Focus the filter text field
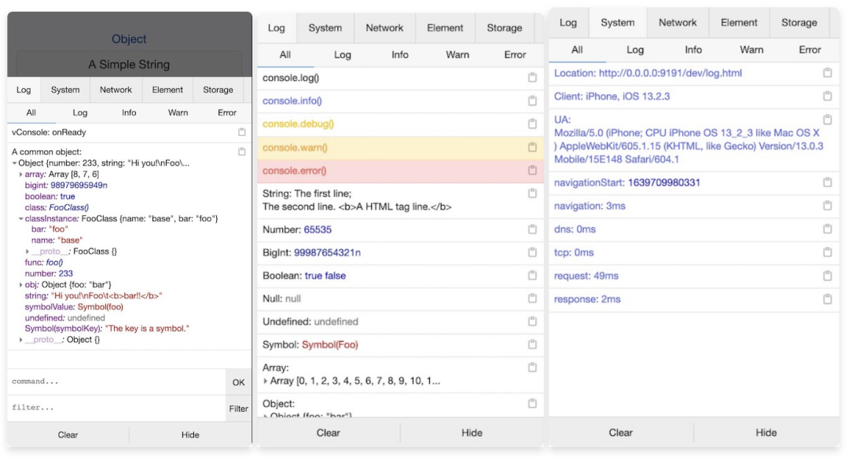The height and width of the screenshot is (458, 849). pyautogui.click(x=116, y=409)
